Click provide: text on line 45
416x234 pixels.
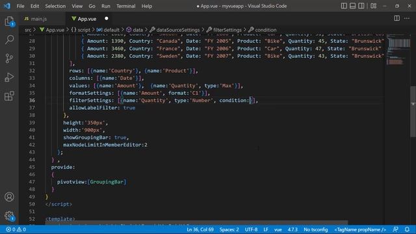coord(63,167)
